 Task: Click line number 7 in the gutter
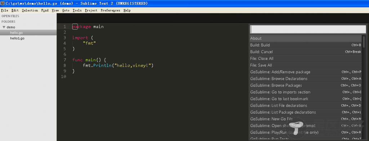click(x=65, y=60)
